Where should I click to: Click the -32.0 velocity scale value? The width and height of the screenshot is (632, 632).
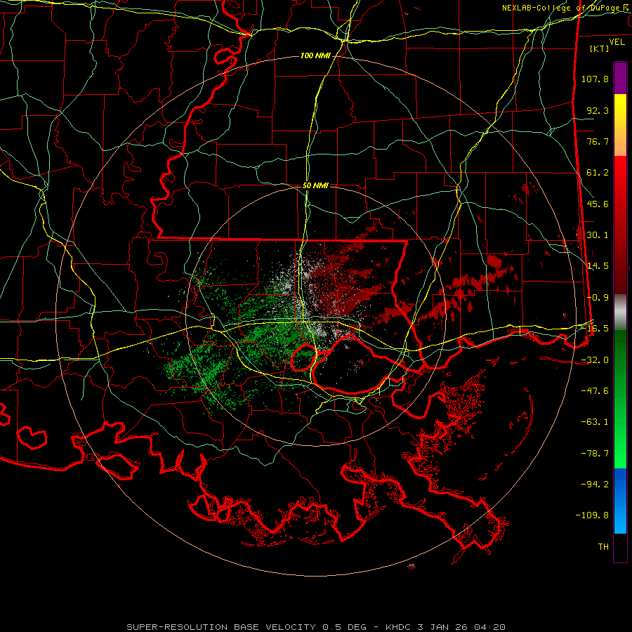(595, 360)
